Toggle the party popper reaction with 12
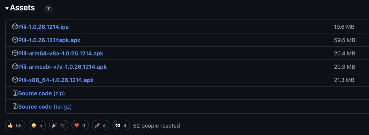The height and width of the screenshot is (135, 369). click(59, 125)
